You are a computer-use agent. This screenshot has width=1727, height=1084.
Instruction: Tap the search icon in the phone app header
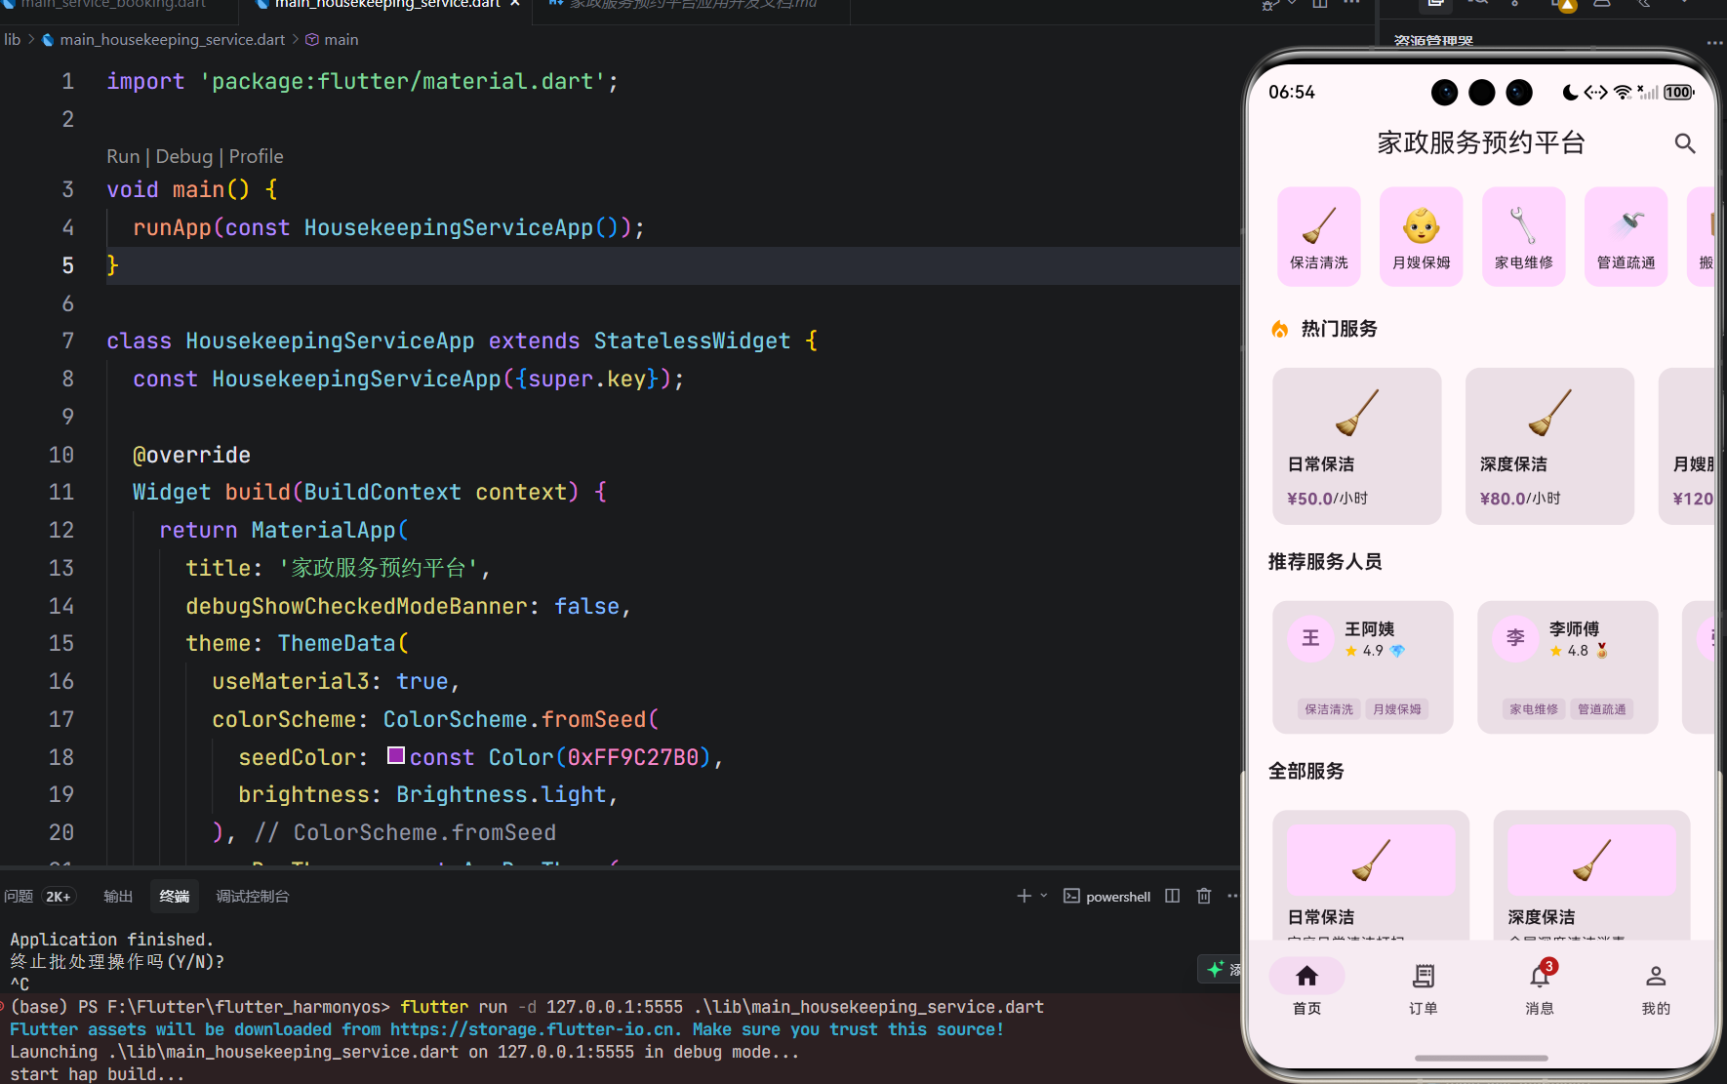[1684, 143]
